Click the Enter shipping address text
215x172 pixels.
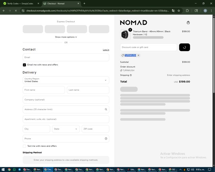pyautogui.click(x=178, y=75)
